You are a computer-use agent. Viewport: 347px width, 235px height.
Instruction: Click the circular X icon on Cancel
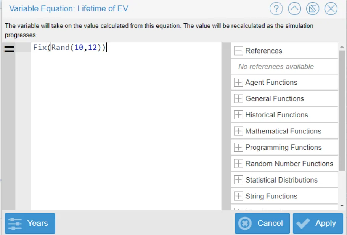pyautogui.click(x=245, y=223)
